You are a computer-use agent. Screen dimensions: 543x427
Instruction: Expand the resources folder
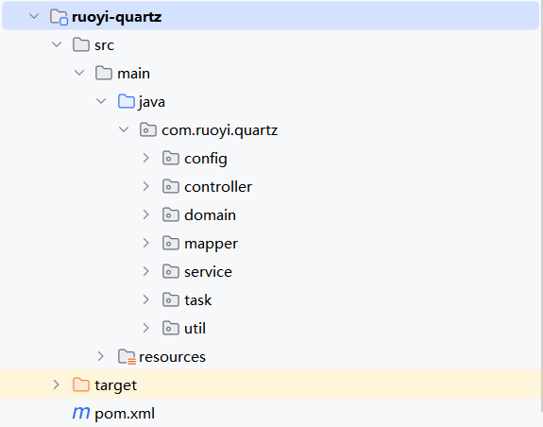pos(101,356)
